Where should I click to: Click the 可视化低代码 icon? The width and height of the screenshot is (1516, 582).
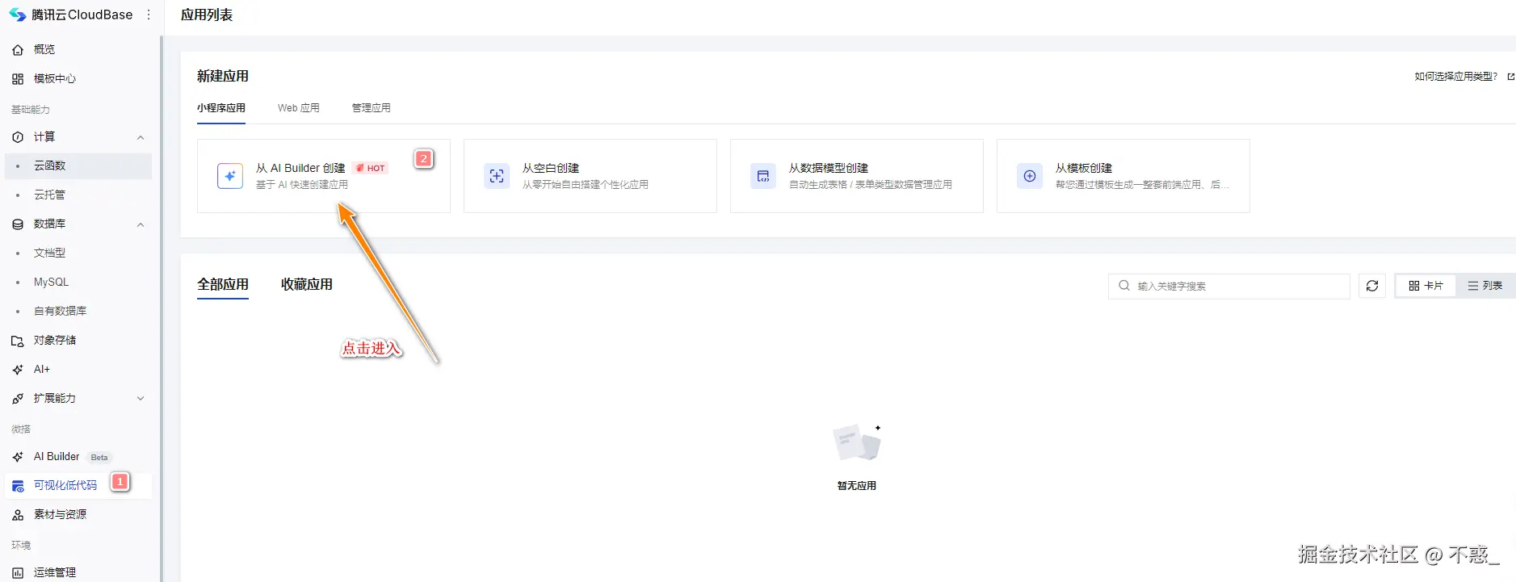point(18,485)
